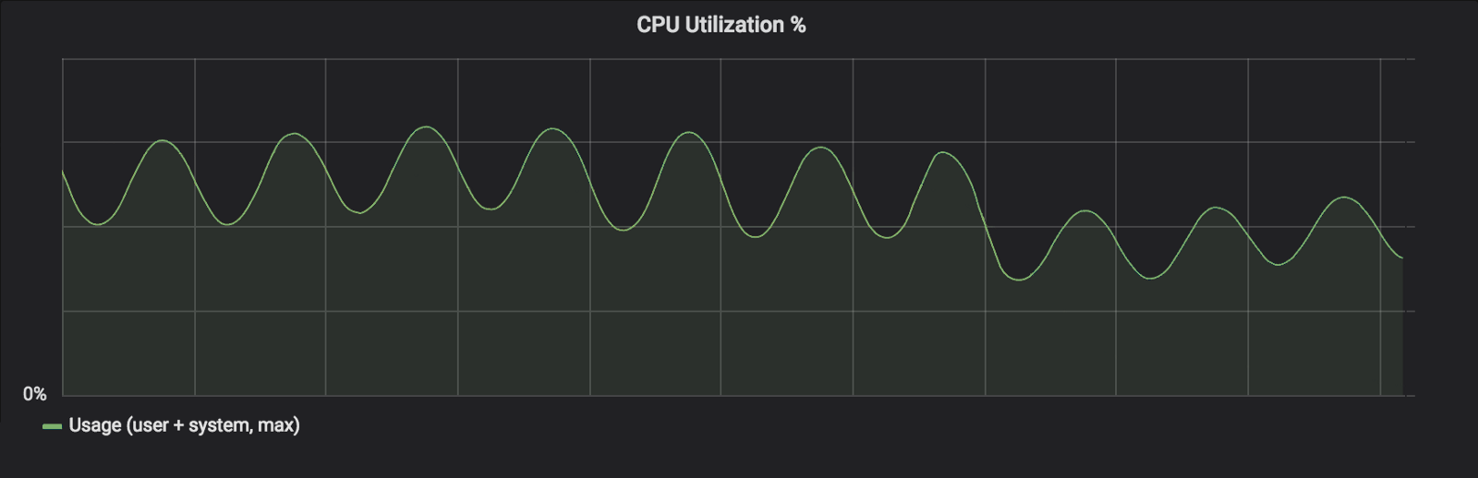Click the 0% y-axis label
This screenshot has height=478, width=1478.
tap(34, 394)
